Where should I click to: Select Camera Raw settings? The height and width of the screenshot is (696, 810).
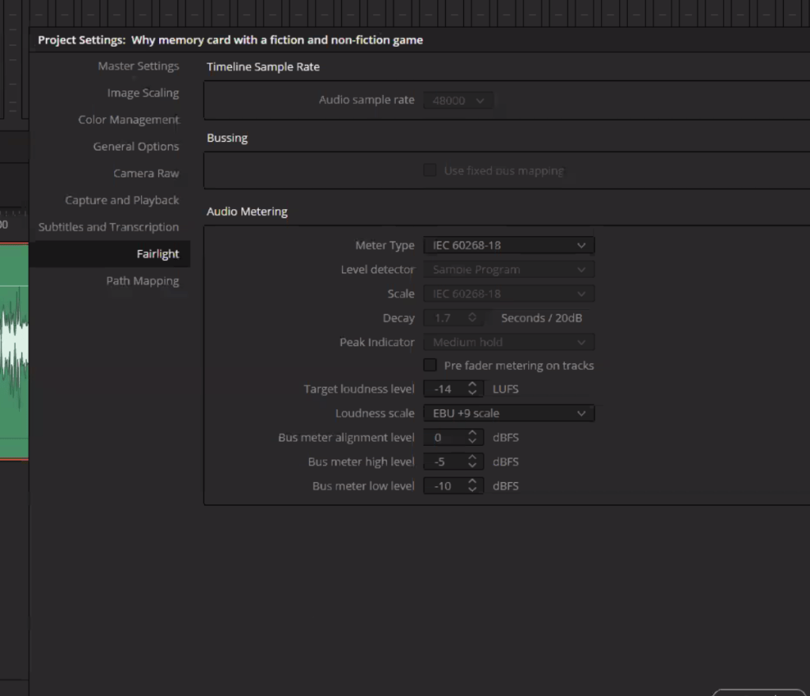146,173
